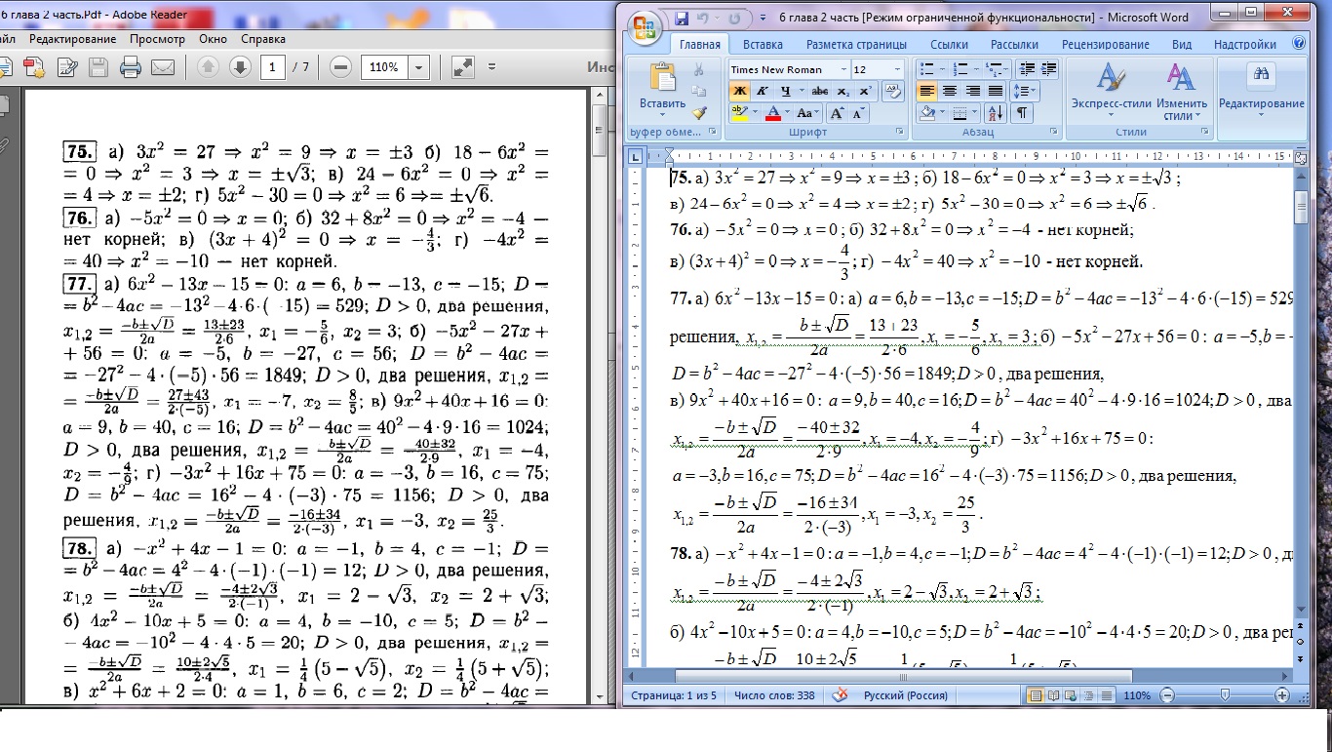The width and height of the screenshot is (1332, 752).
Task: Open the Change Case (Aa) dropdown
Action: tap(807, 113)
